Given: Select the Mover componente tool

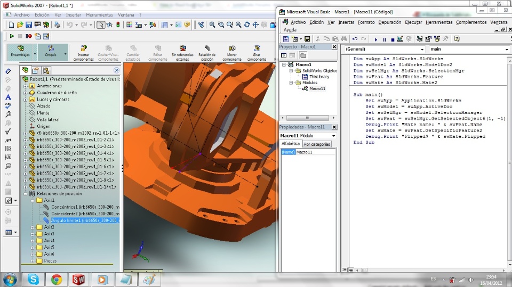Looking at the screenshot, I should click(x=232, y=53).
